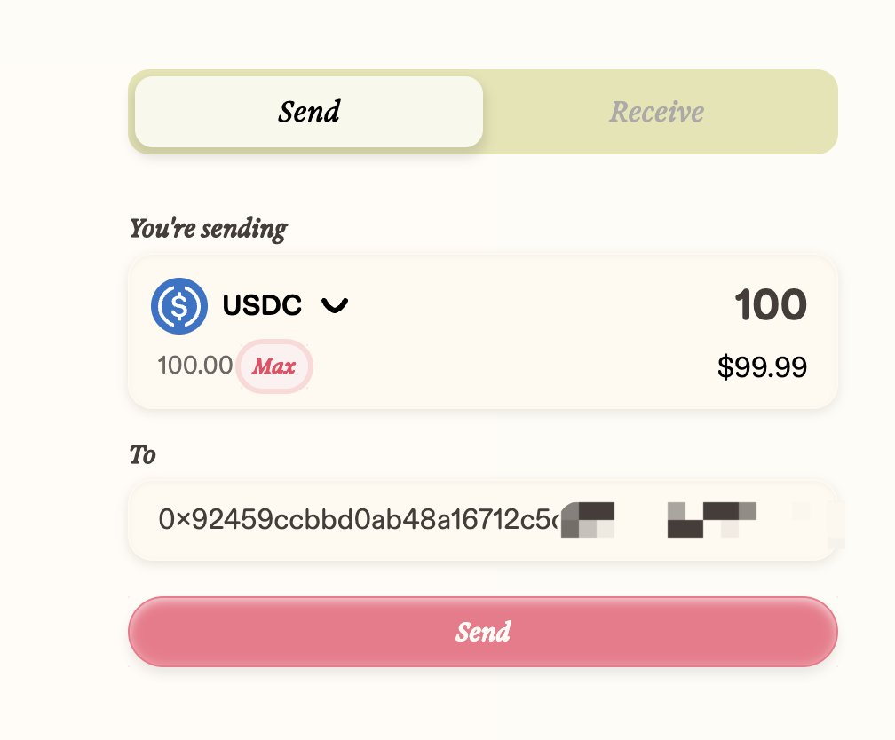Screen dimensions: 895x740
Task: Switch to the Receive tab
Action: (656, 112)
